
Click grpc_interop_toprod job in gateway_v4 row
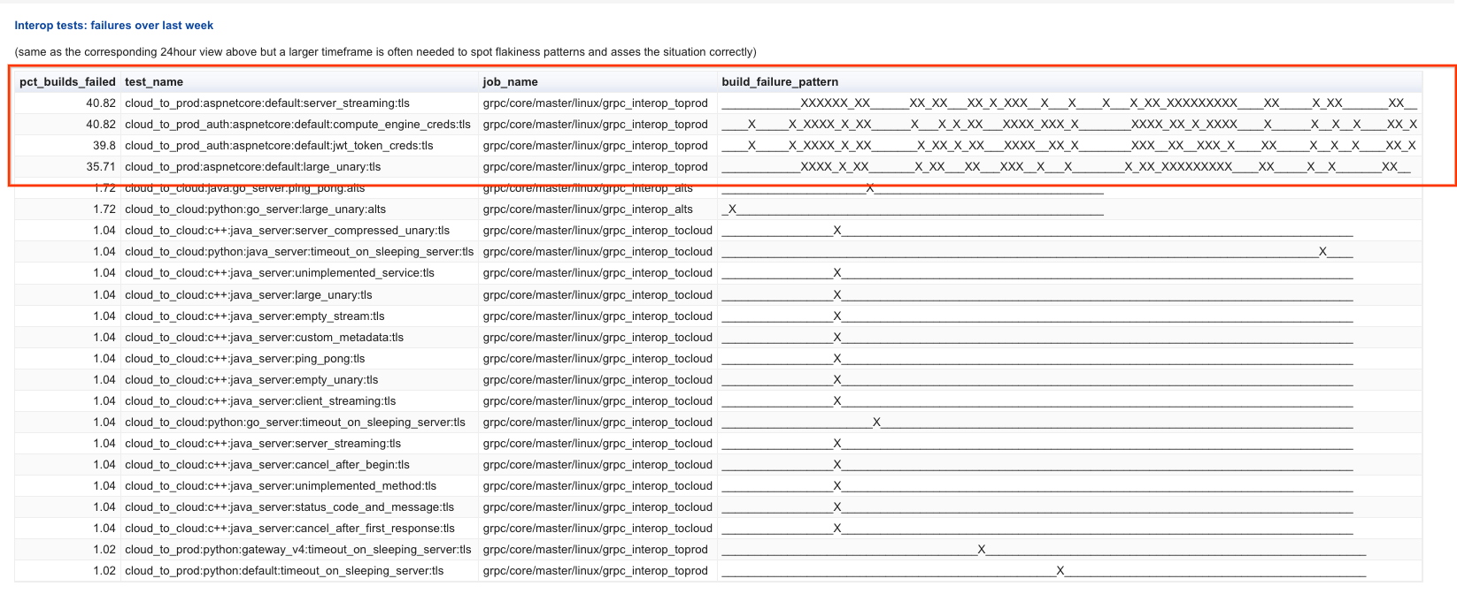coord(596,550)
